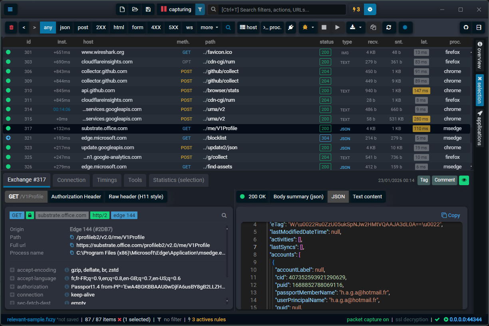
Task: Click the refresh icon in the toolbar
Action: 388,28
